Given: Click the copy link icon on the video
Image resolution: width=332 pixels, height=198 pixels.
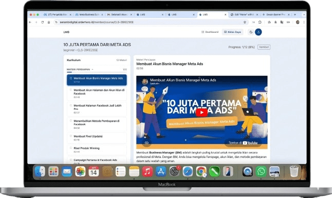Looking at the screenshot, I should (146, 143).
